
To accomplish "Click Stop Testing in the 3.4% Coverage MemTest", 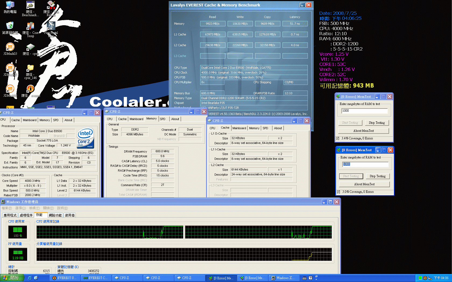I will point(377,123).
